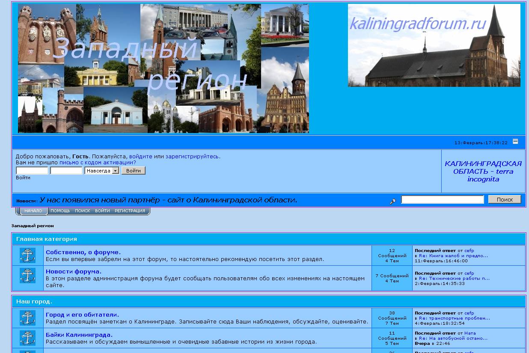Screen dimensions: 529x353
Task: Open 'Re: Технические работы п...' post
Action: pyautogui.click(x=454, y=279)
